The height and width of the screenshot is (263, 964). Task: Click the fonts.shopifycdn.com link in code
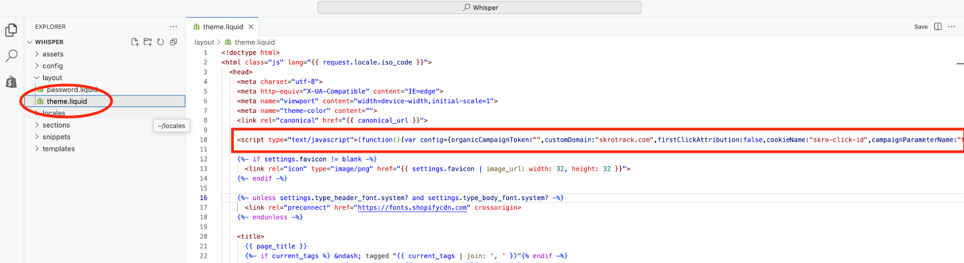click(x=411, y=208)
